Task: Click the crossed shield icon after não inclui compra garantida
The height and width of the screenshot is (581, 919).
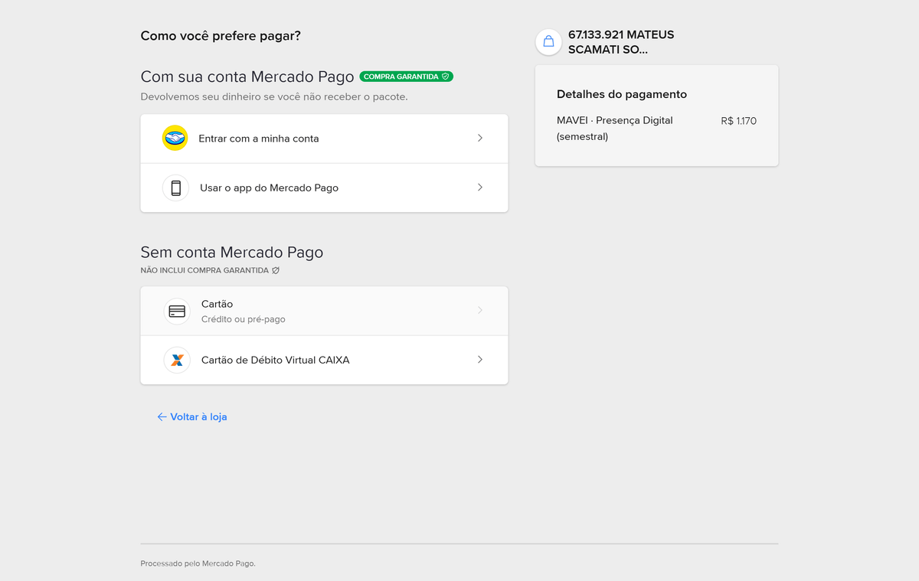Action: pyautogui.click(x=276, y=270)
